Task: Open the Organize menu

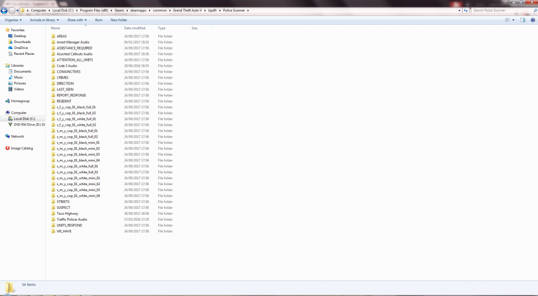Action: coord(13,20)
